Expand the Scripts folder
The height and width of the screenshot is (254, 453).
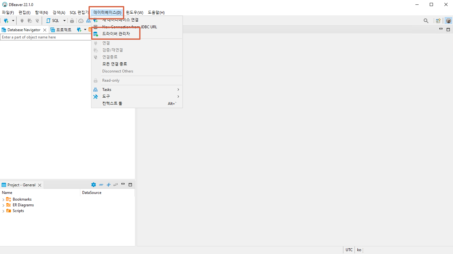(3, 211)
